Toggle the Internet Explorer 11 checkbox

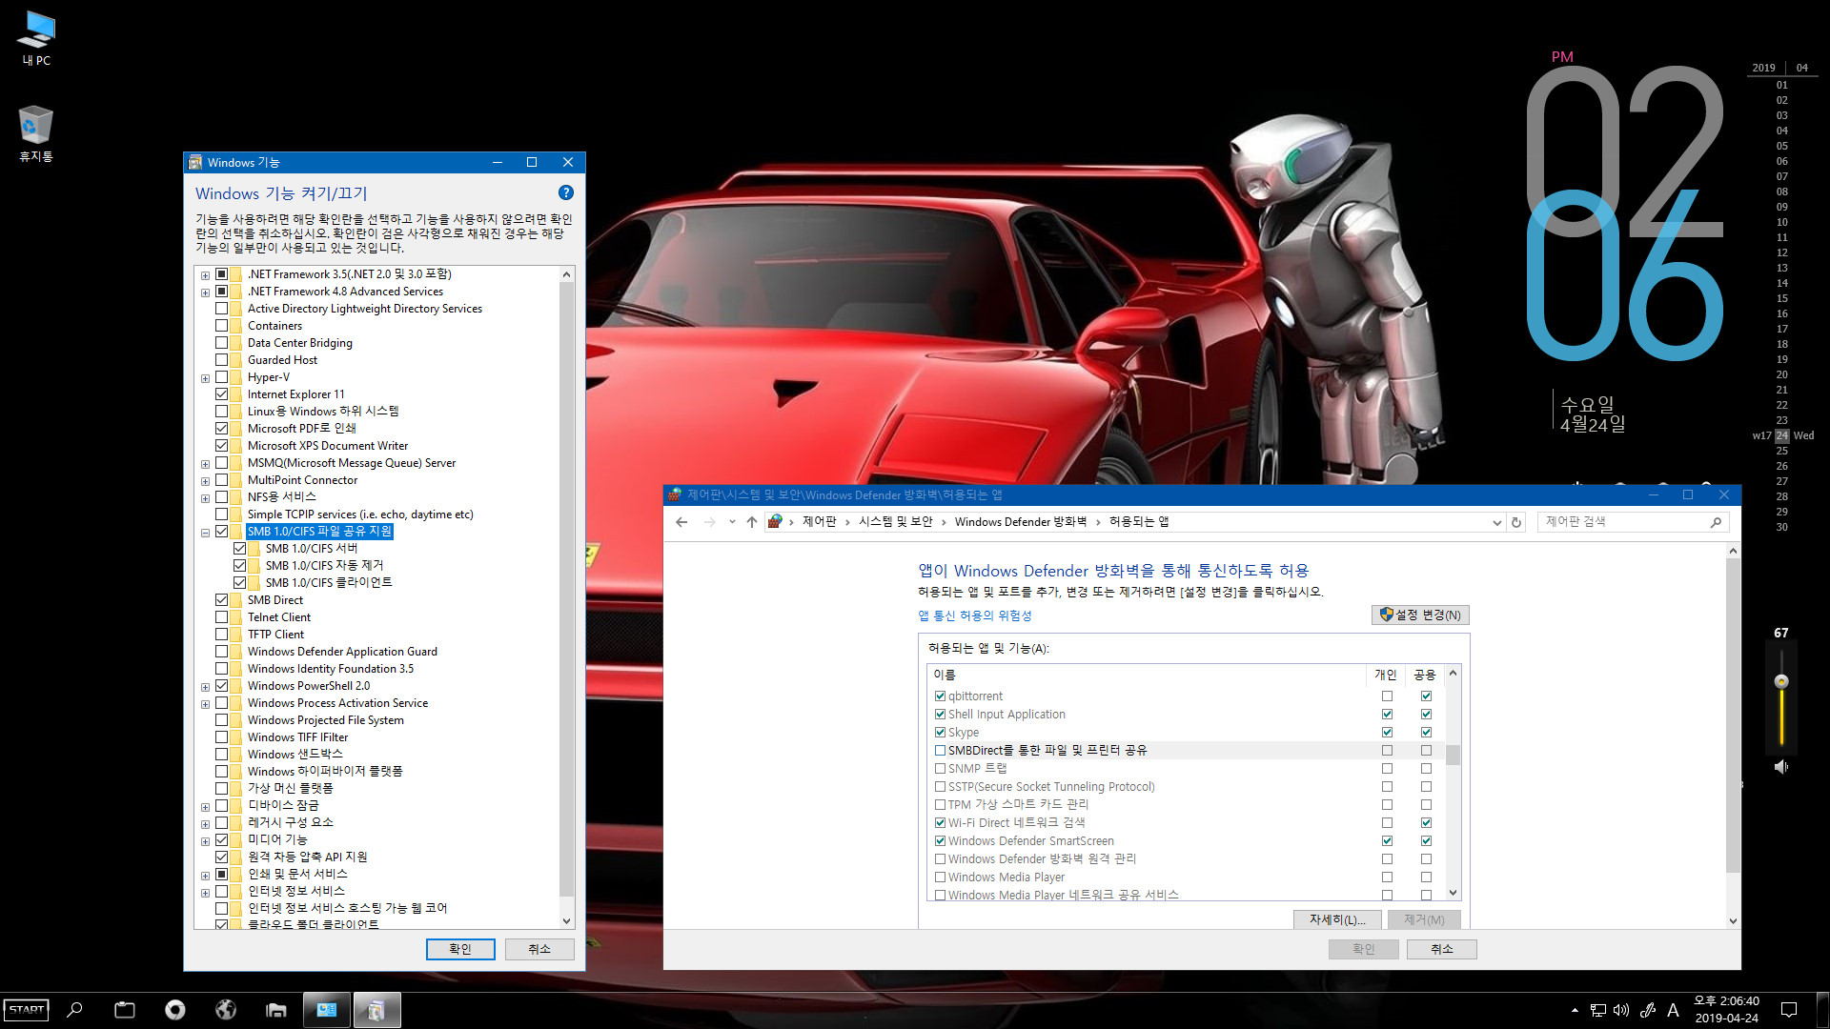(x=221, y=394)
